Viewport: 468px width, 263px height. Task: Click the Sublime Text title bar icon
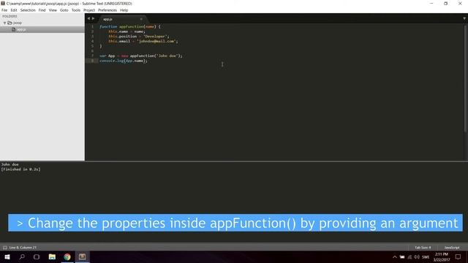click(x=3, y=4)
